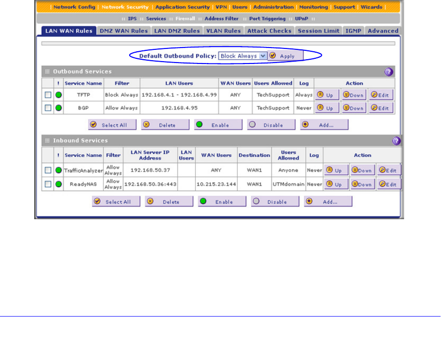The height and width of the screenshot is (349, 441).
Task: Open the DMZ WAN Rules tab
Action: point(124,31)
